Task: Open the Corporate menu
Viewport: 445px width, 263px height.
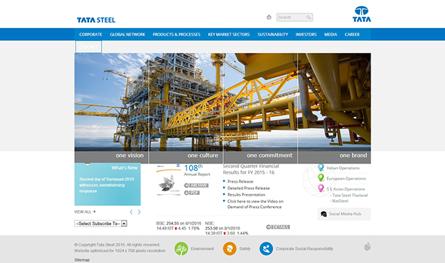Action: point(90,34)
